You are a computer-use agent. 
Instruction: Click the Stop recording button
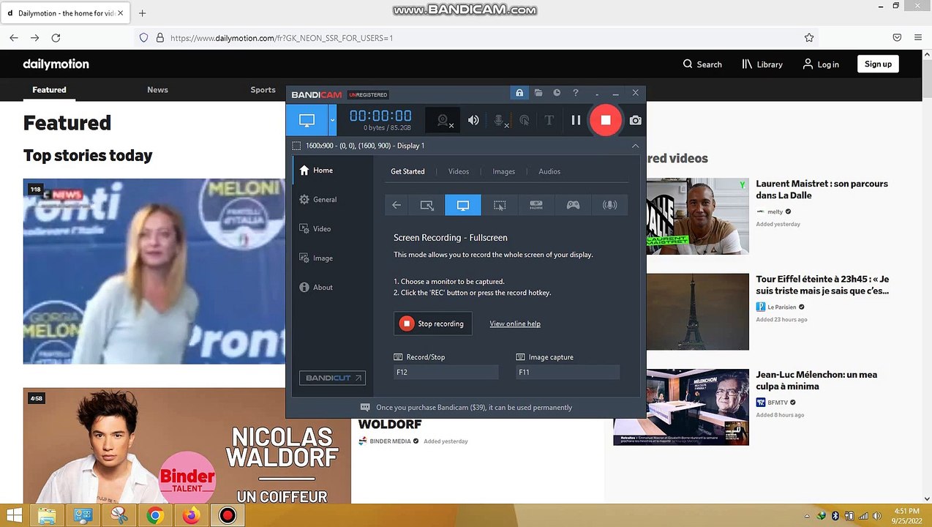(433, 324)
